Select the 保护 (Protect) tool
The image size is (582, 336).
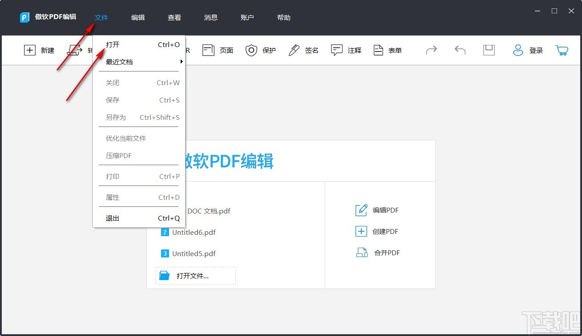261,50
